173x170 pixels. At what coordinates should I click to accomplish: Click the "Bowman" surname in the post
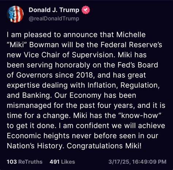pos(44,45)
